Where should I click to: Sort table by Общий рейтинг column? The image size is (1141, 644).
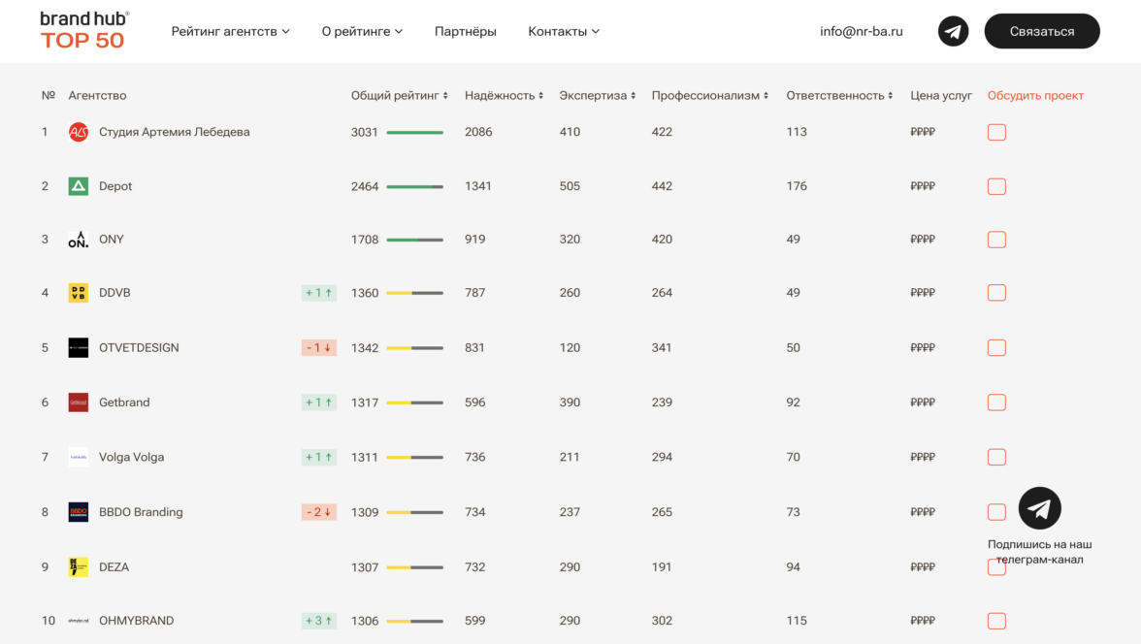point(399,96)
